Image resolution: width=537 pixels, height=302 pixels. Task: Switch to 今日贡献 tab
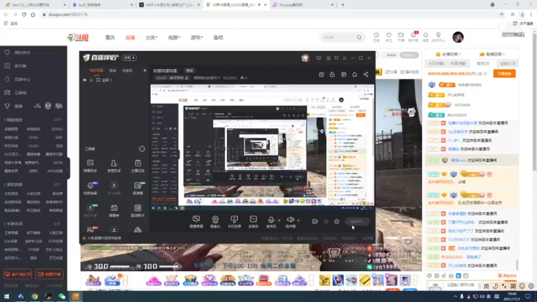coord(436,63)
